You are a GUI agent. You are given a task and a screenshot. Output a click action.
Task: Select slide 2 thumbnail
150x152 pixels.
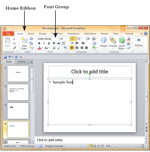(18, 92)
